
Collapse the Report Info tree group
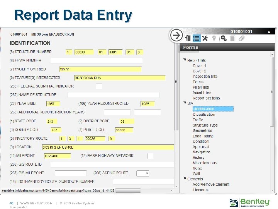pos(185,59)
